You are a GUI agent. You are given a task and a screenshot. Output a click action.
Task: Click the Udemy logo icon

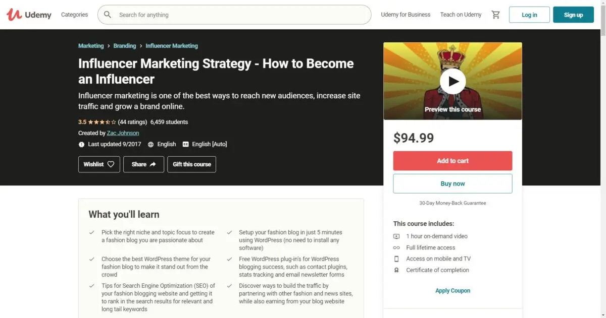pyautogui.click(x=14, y=15)
